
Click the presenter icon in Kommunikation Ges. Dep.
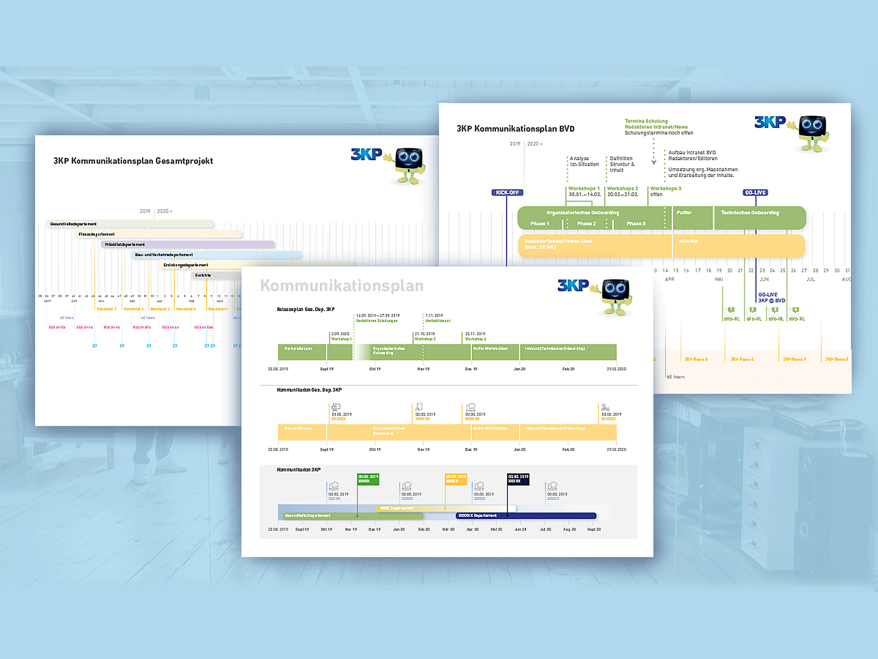tap(336, 407)
